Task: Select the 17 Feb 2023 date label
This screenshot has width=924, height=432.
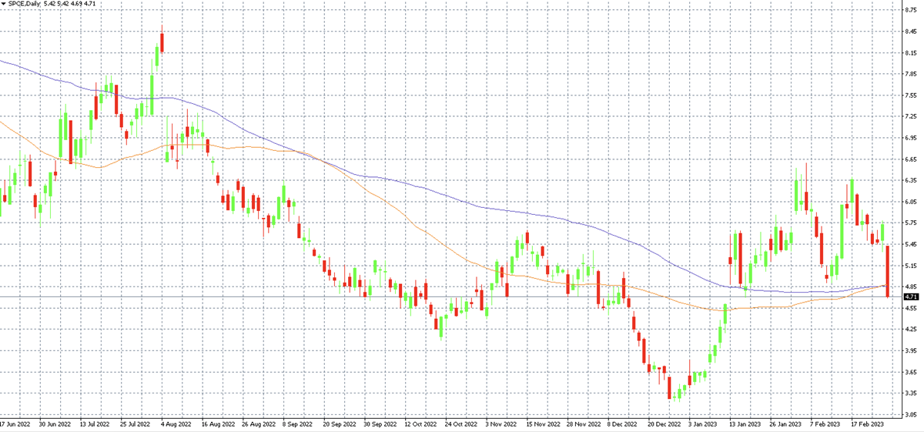Action: [869, 424]
